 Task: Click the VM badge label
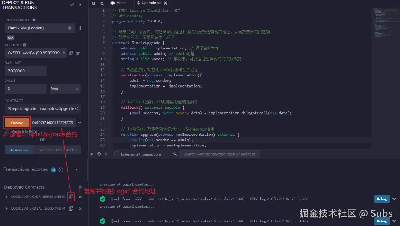pos(10,38)
